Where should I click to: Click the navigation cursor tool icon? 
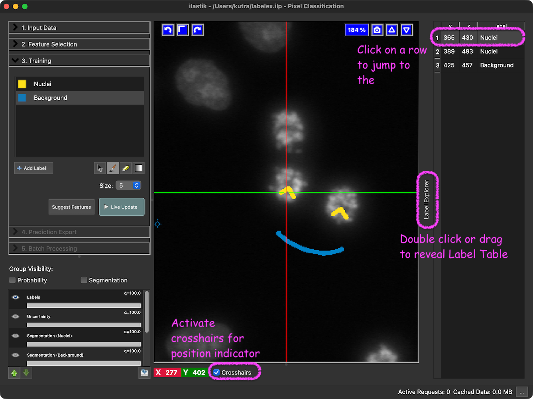tap(100, 168)
